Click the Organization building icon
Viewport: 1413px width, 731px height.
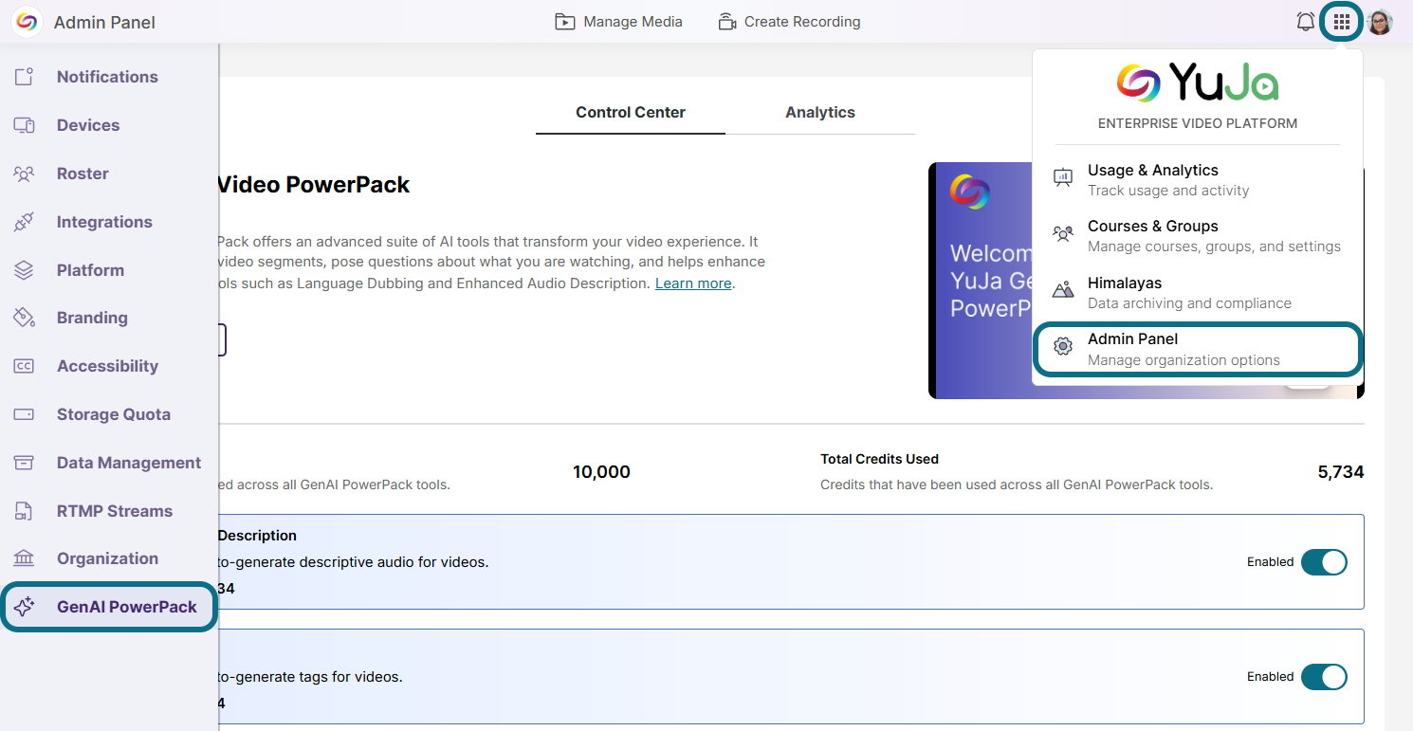pos(25,558)
